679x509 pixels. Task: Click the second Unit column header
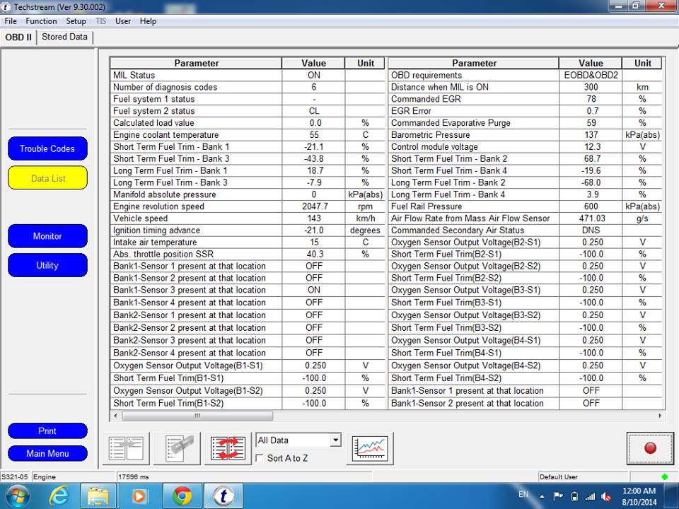643,63
